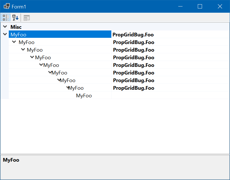The image size is (230, 180).
Task: Switch to Alphabetical sorting via toolbar icon
Action: point(15,17)
